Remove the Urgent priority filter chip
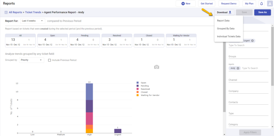Image resolution: width=274 pixels, height=136 pixels. (252, 41)
